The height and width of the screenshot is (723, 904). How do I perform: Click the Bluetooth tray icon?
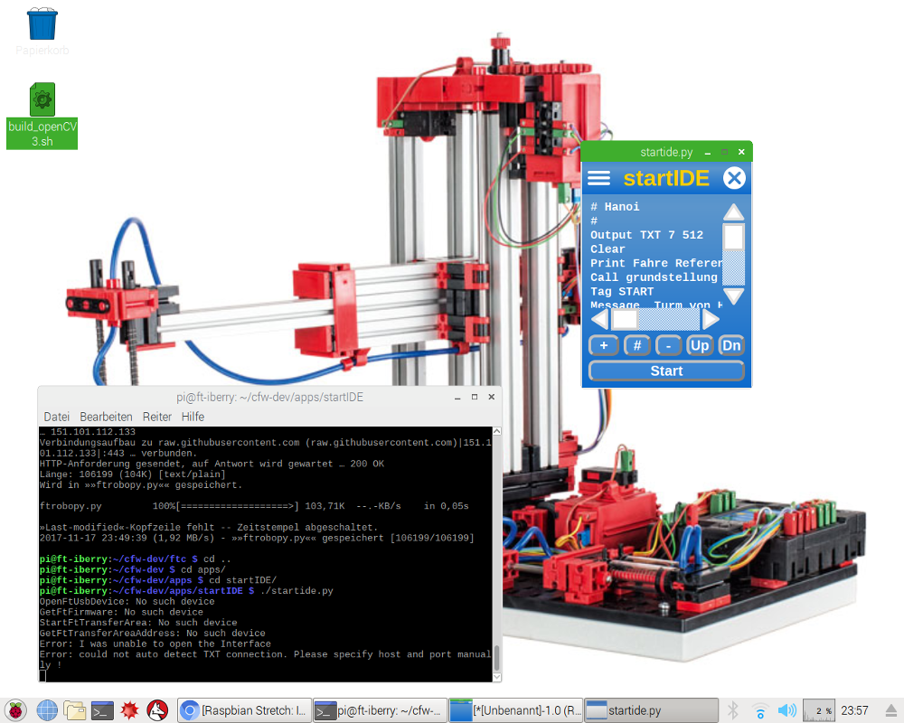[x=734, y=710]
